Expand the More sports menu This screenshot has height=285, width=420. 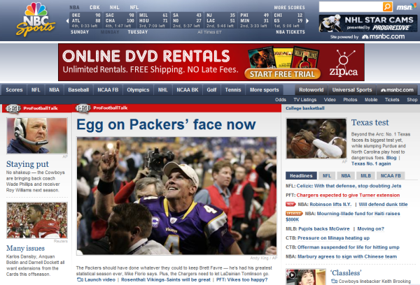pyautogui.click(x=264, y=90)
